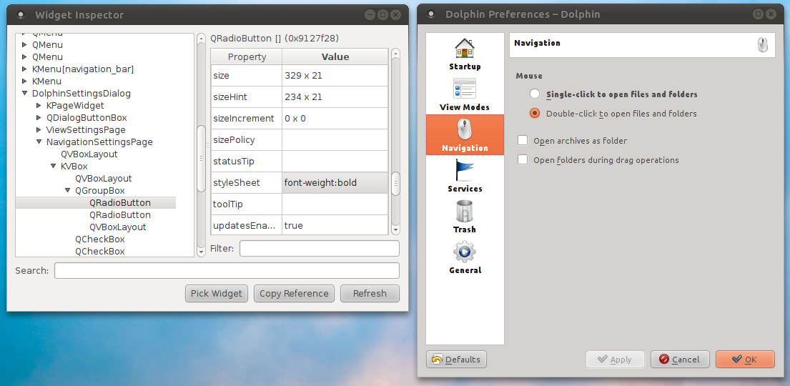790x386 pixels.
Task: Click the Refresh button in Widget Inspector
Action: (370, 293)
